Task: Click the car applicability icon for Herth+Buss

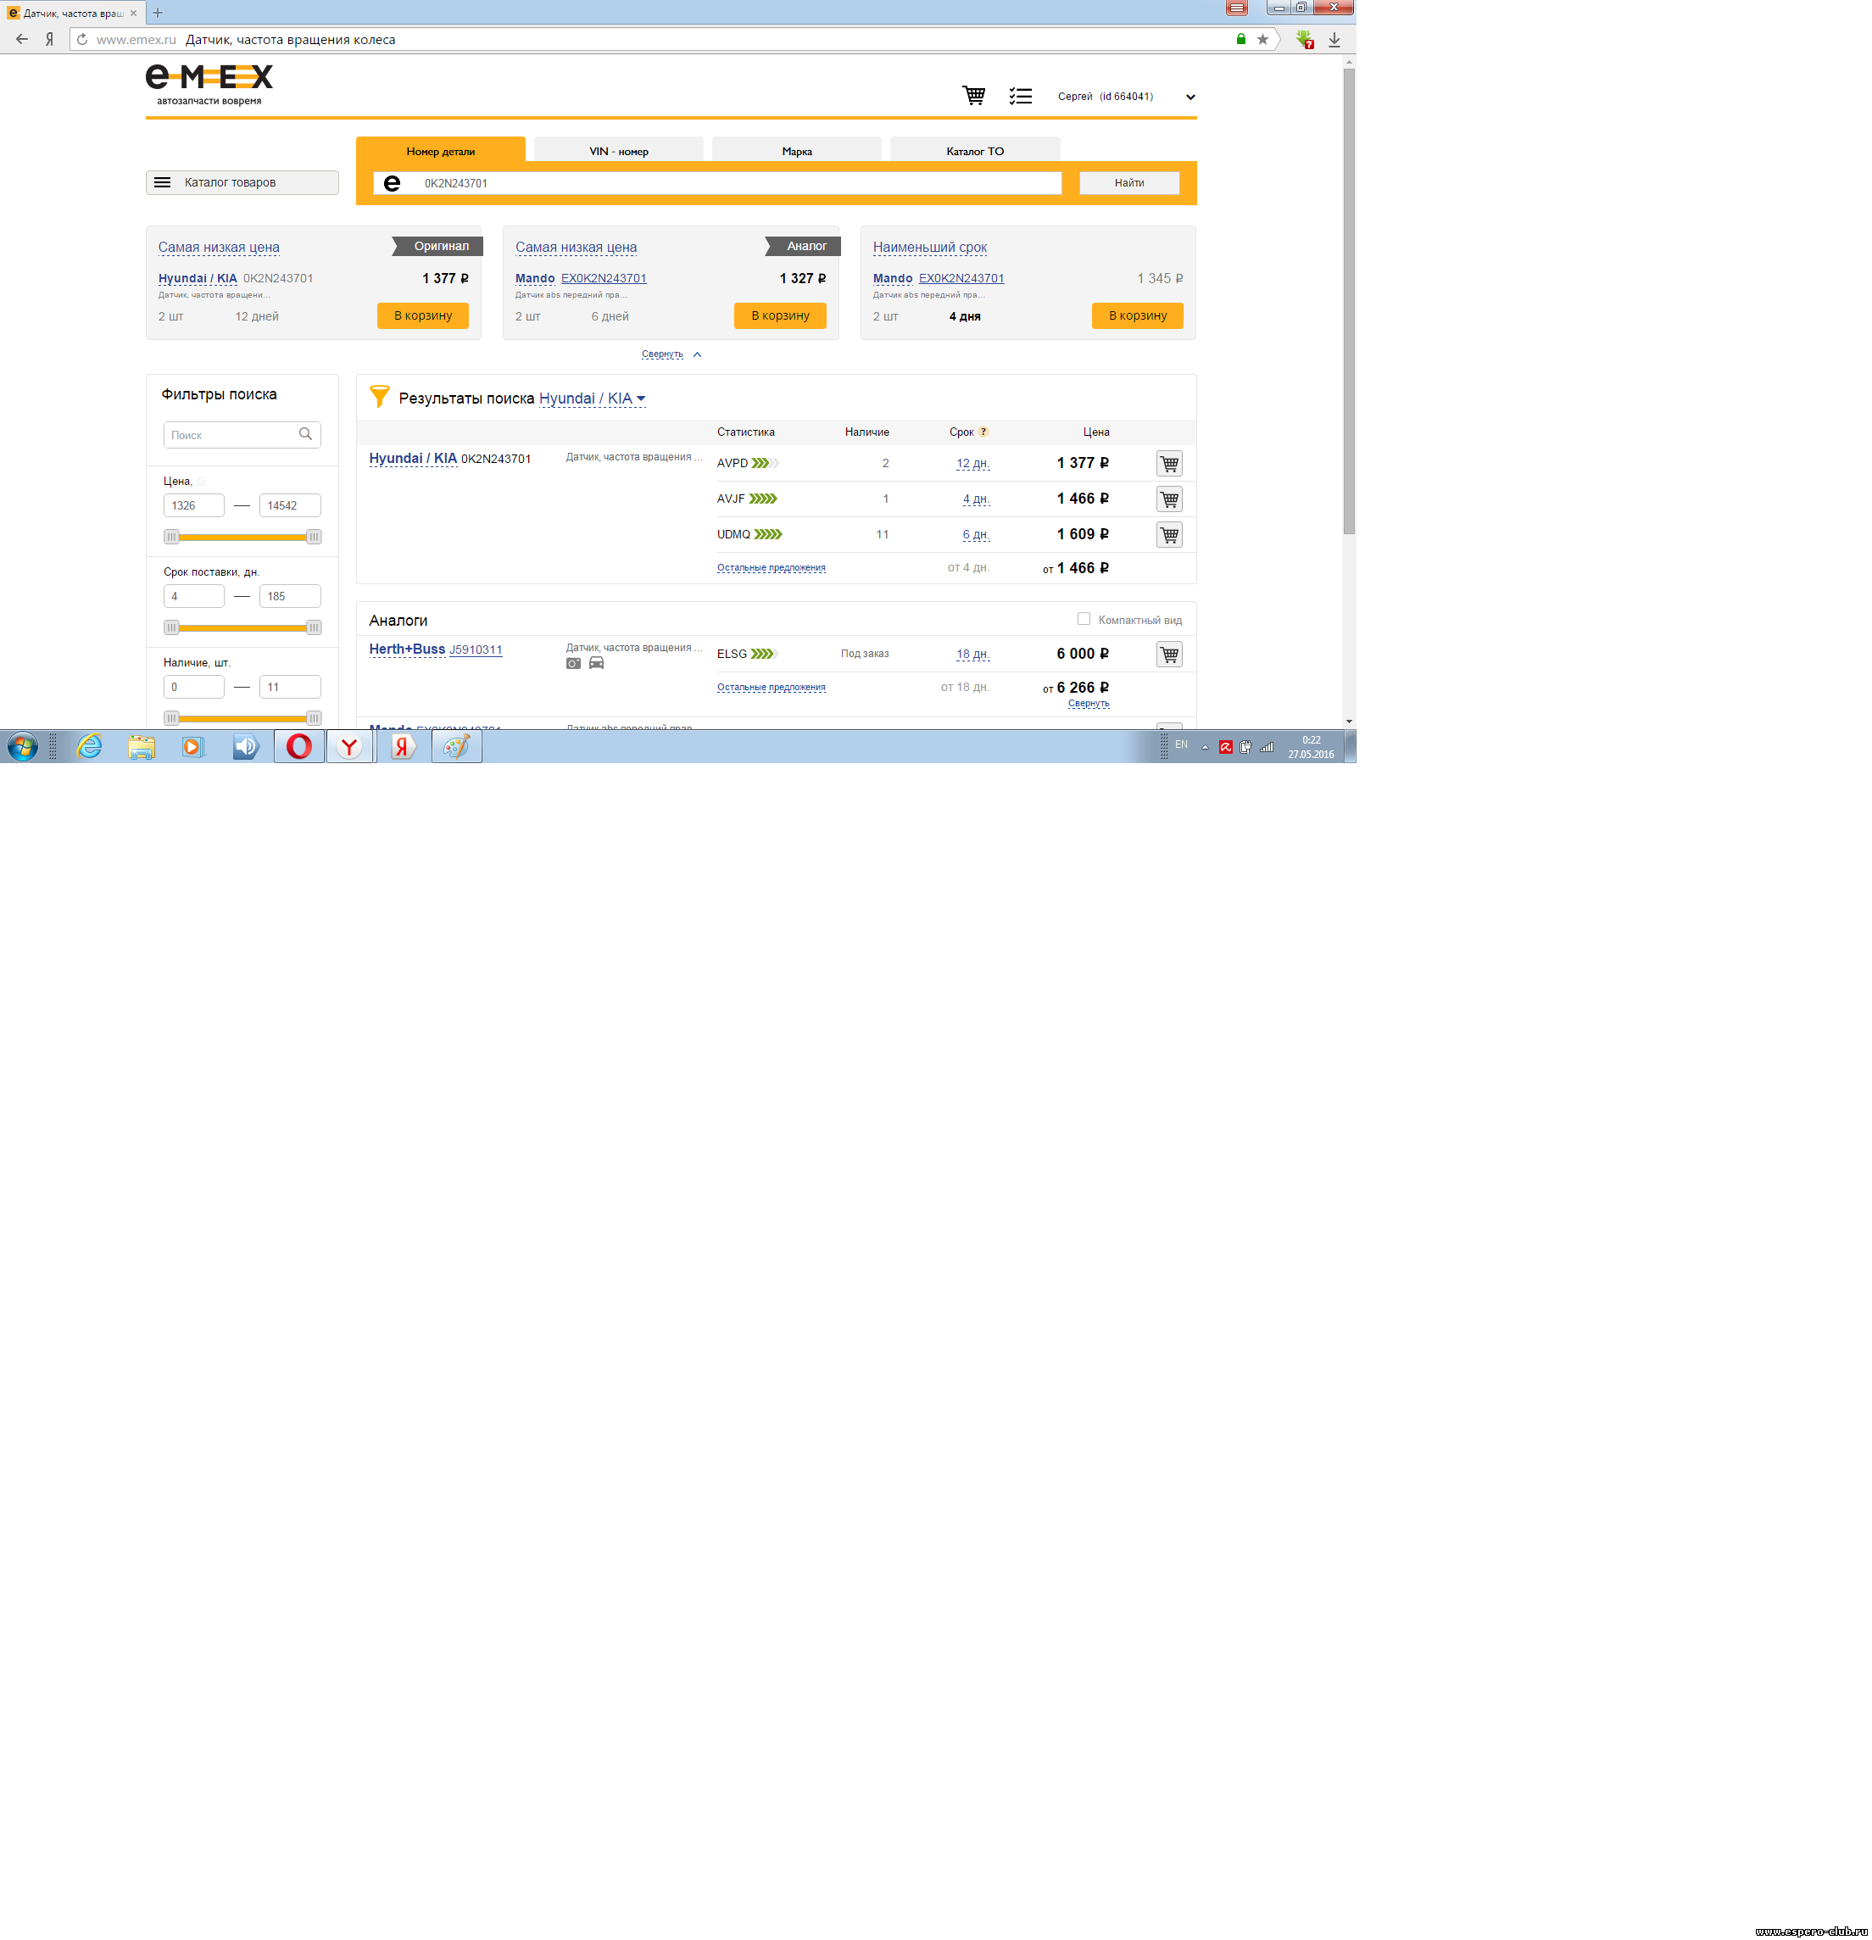Action: pyautogui.click(x=596, y=663)
